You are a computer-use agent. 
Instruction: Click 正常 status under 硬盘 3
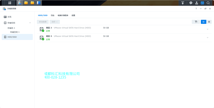48,31
